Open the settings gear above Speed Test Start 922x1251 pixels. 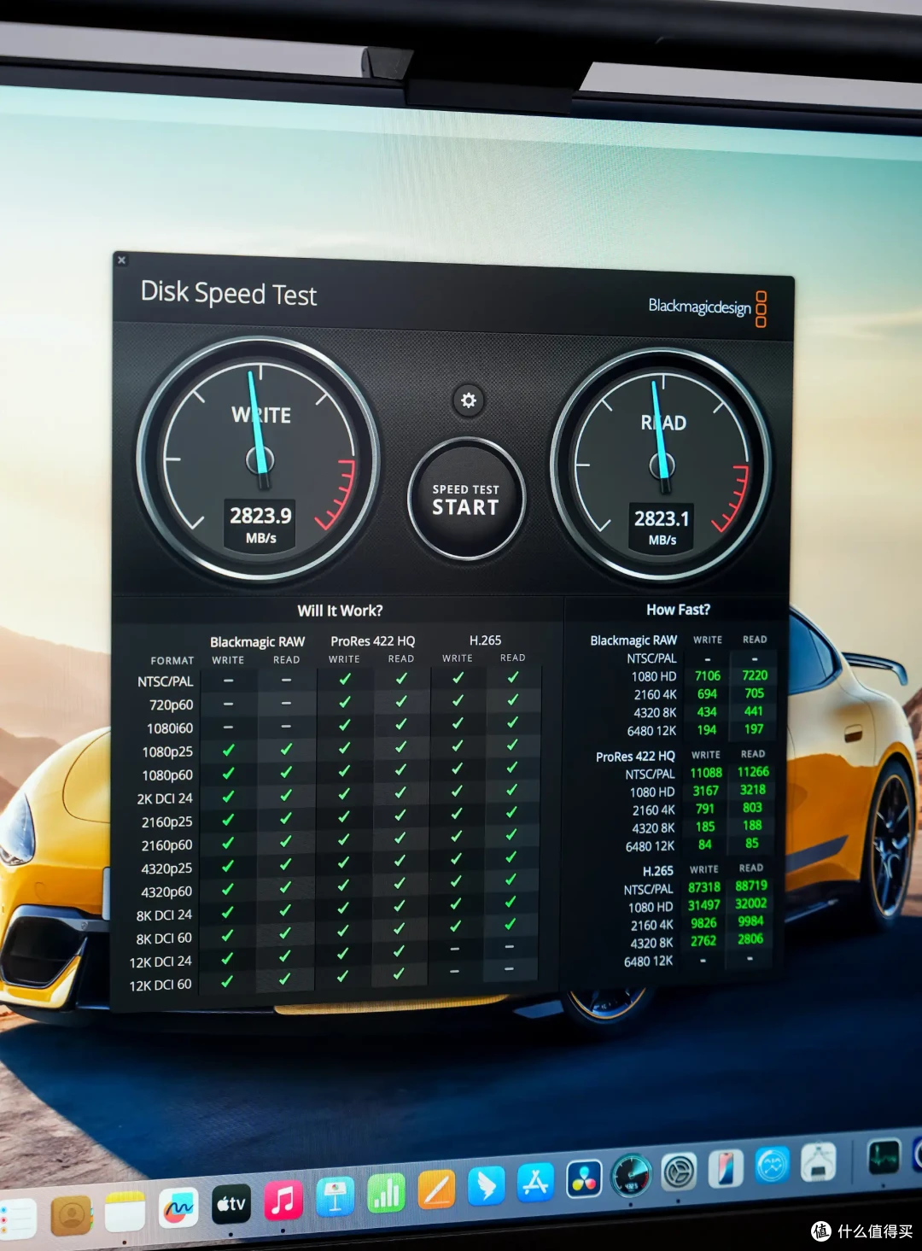(468, 400)
